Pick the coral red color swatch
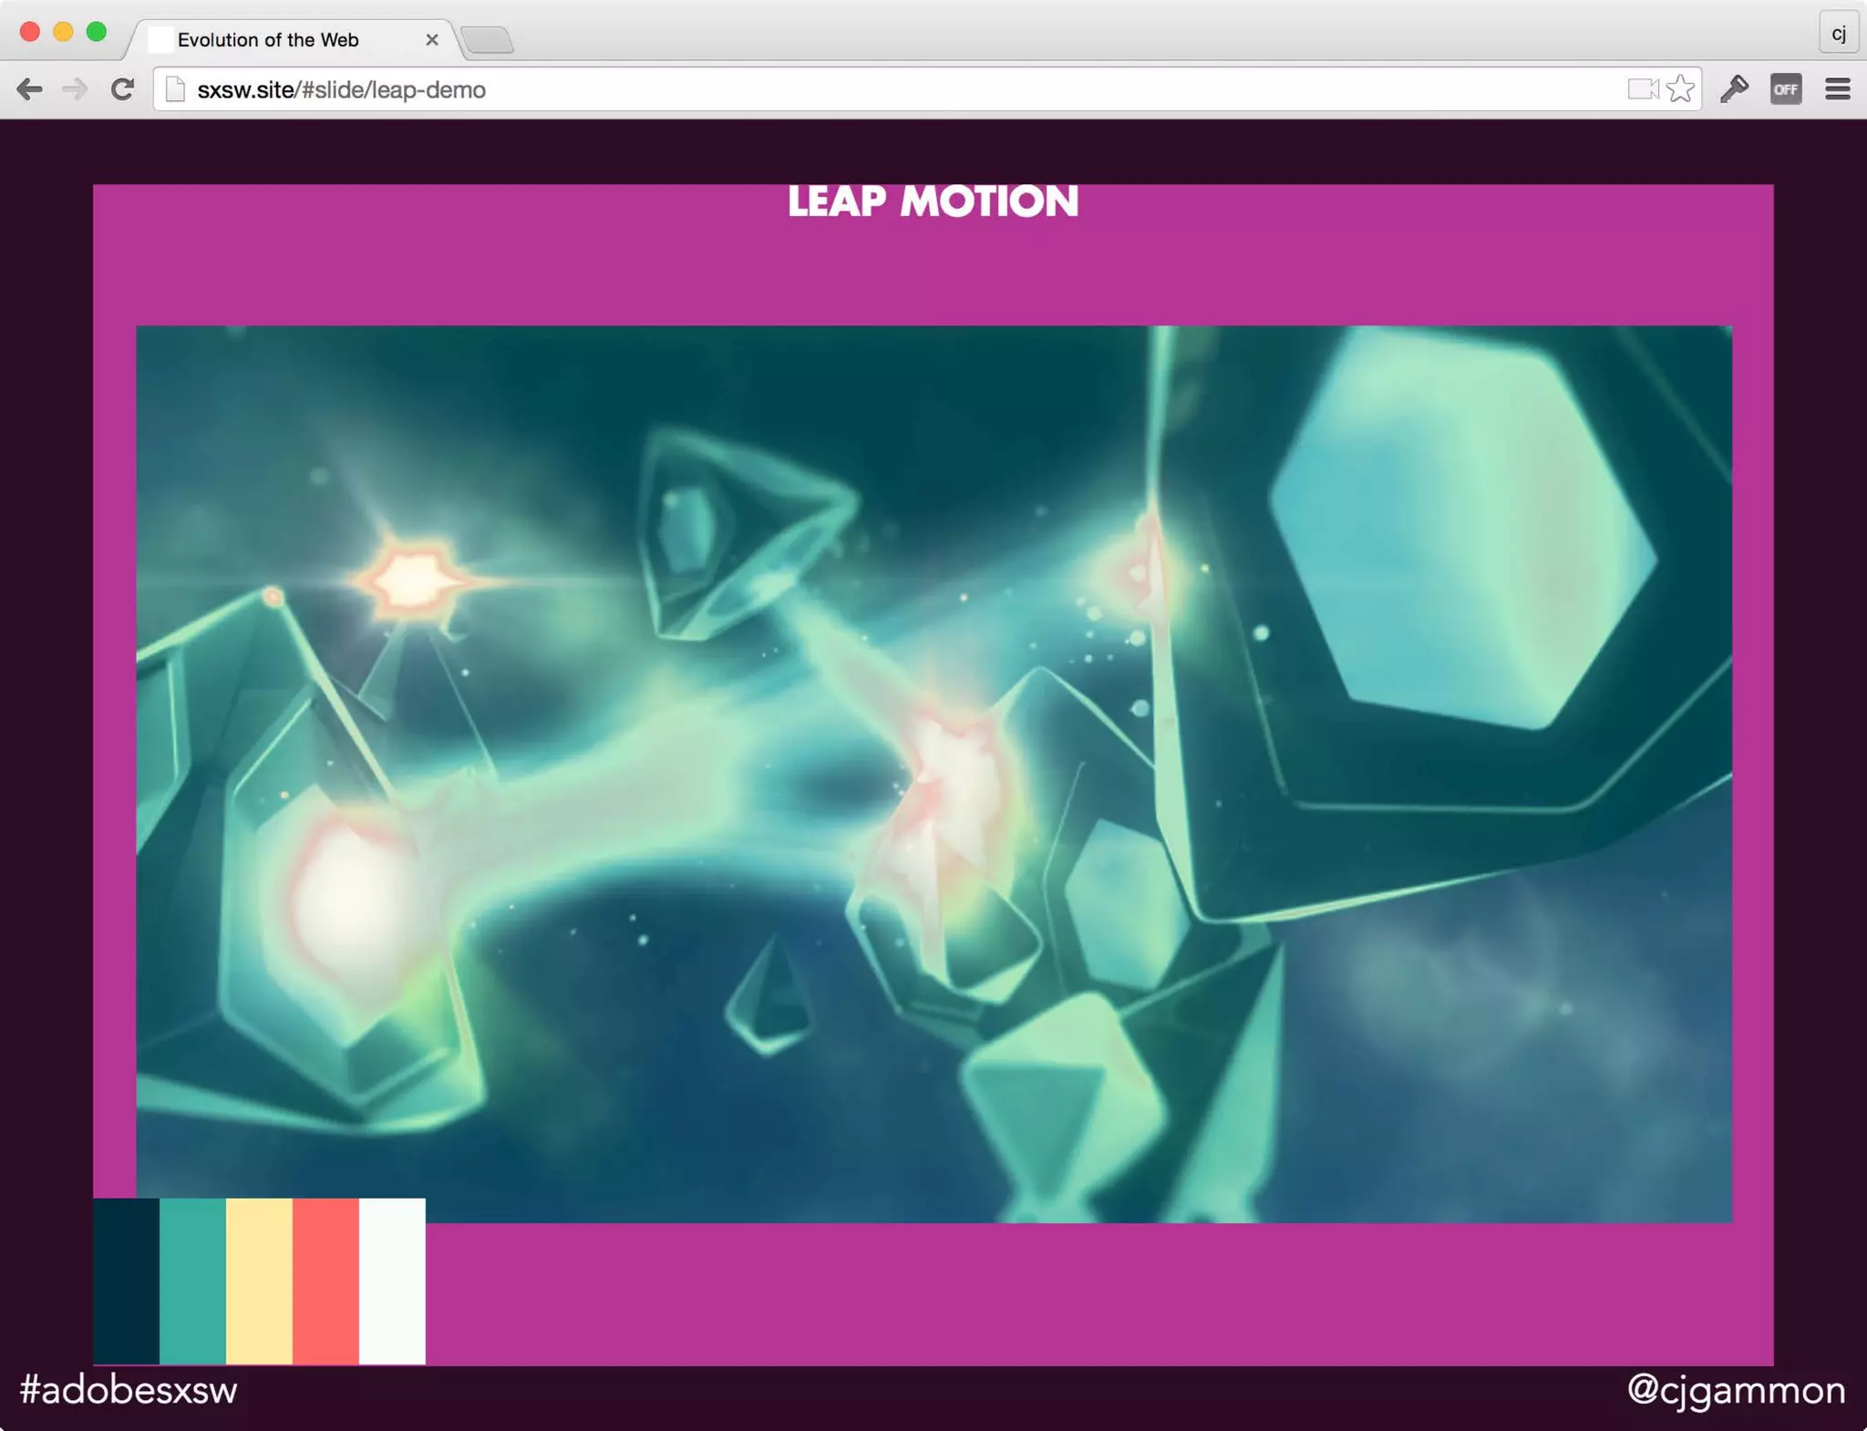 325,1281
